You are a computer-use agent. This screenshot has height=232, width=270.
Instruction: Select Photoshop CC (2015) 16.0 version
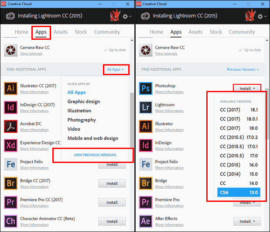click(239, 165)
